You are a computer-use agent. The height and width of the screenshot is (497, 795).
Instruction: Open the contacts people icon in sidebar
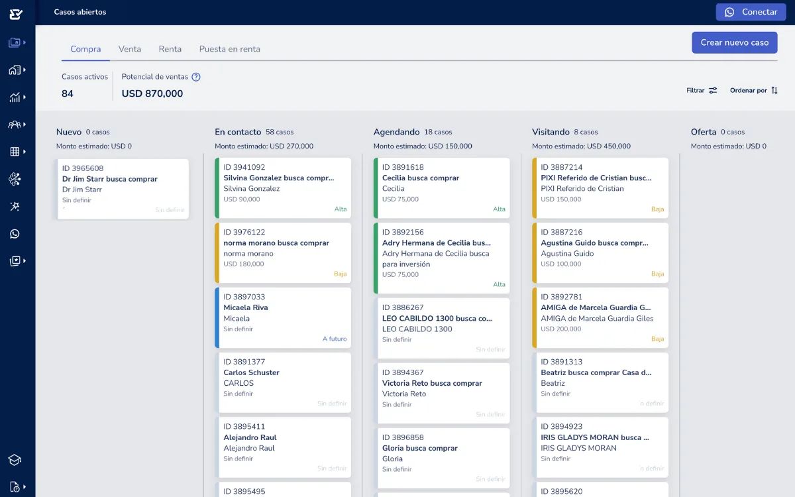tap(15, 125)
